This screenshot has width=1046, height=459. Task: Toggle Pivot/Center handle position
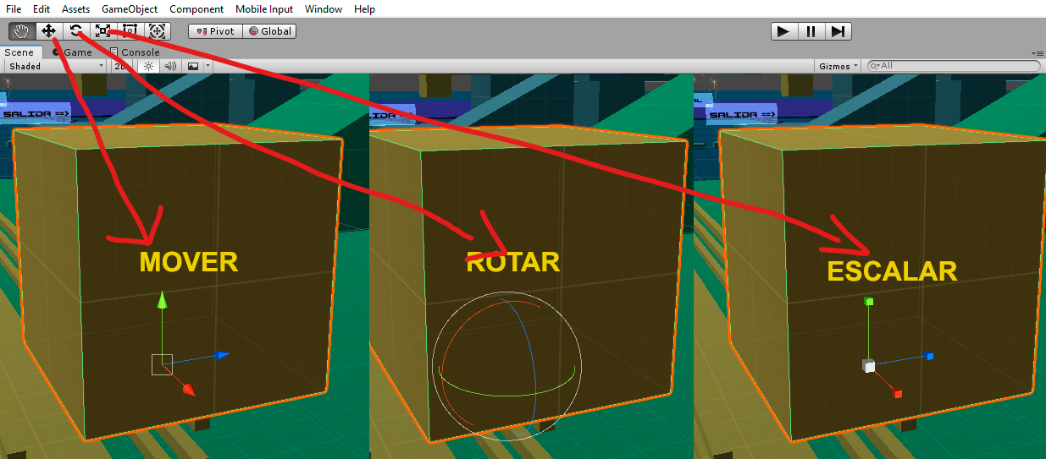tap(215, 31)
